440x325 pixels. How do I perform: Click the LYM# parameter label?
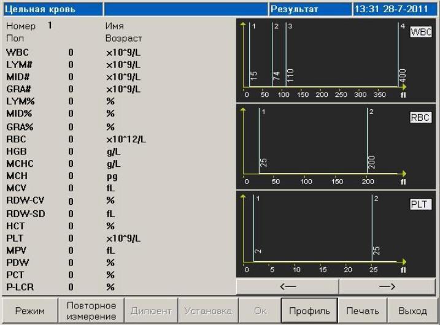(20, 64)
